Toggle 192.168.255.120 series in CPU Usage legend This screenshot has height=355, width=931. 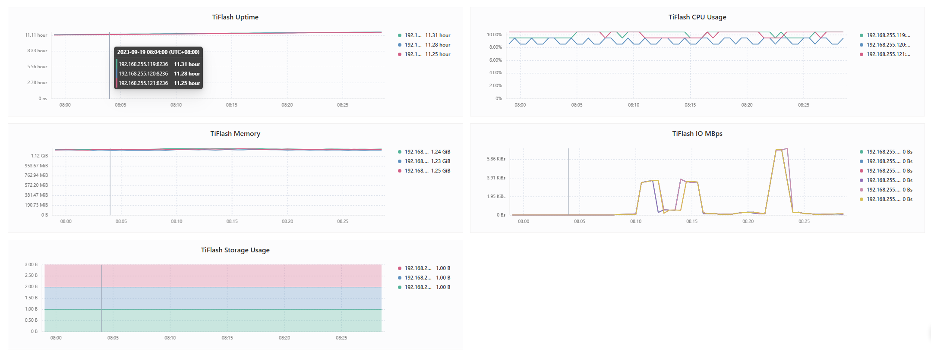click(885, 45)
